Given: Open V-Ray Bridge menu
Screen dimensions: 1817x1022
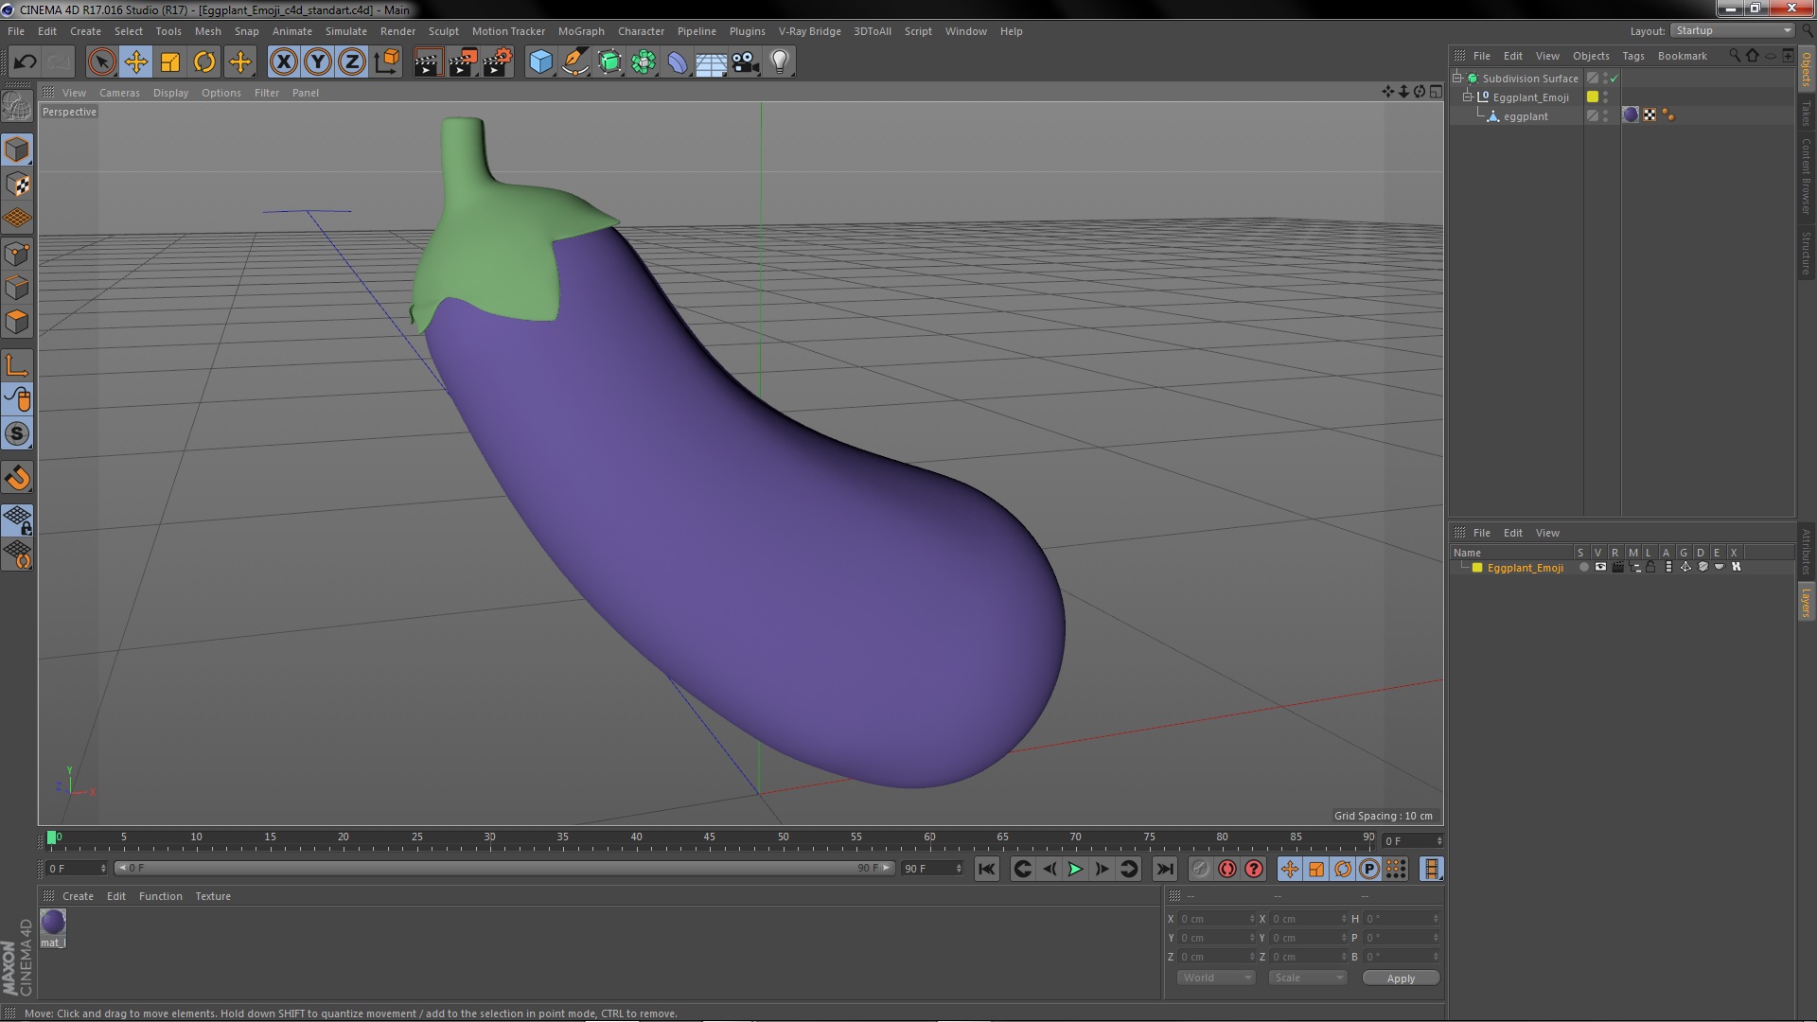Looking at the screenshot, I should click(809, 31).
